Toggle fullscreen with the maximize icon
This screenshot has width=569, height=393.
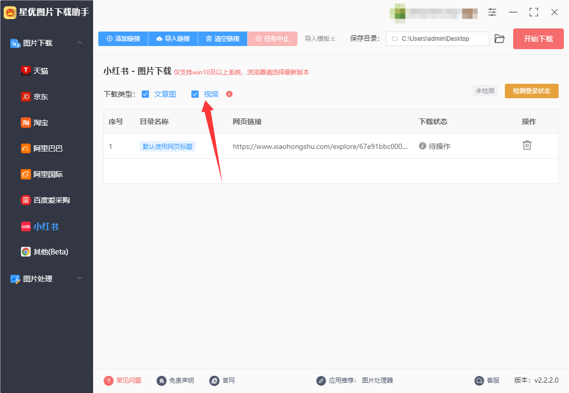coord(533,12)
